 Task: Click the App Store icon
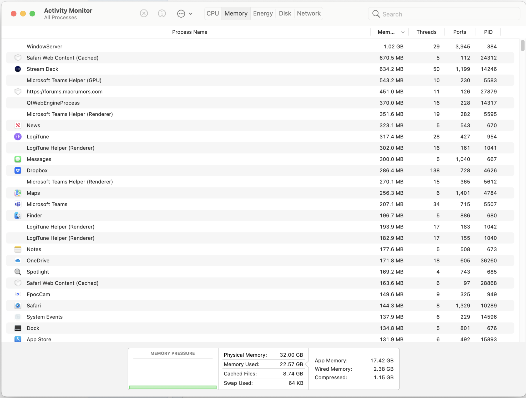coord(18,339)
